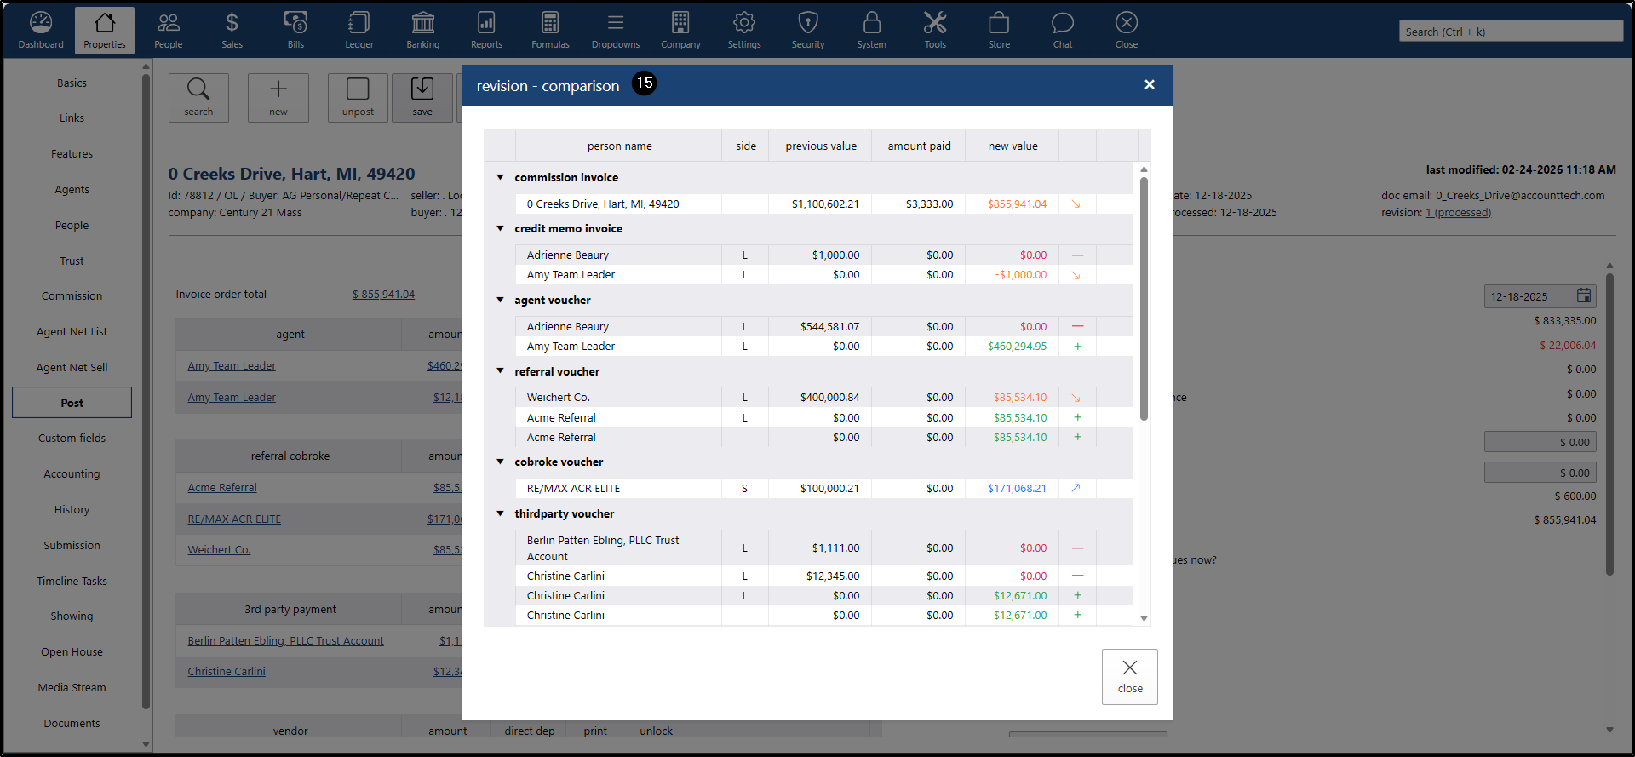Click the close button in comparison dialog

1129,676
